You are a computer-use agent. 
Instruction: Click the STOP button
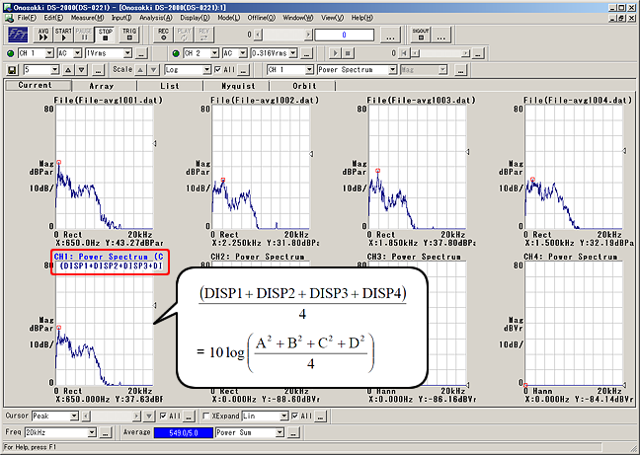pyautogui.click(x=106, y=35)
